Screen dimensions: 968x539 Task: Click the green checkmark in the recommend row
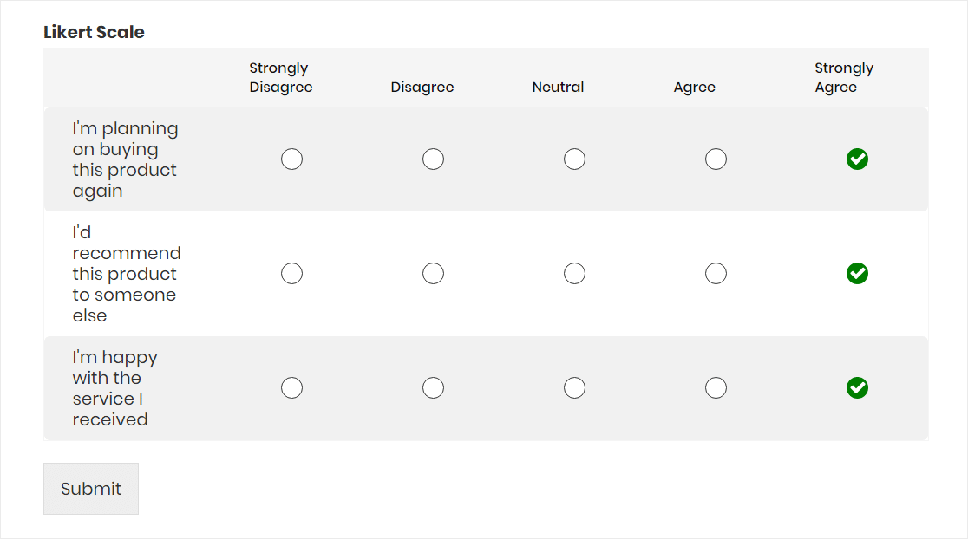[857, 273]
